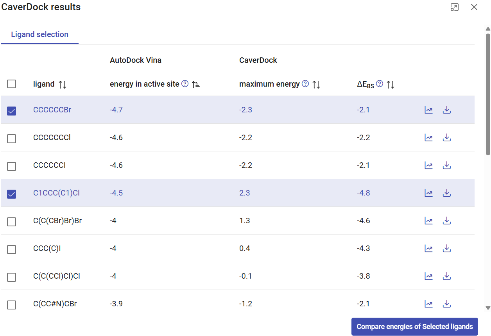Click help icon beside energy in active site
The width and height of the screenshot is (491, 336).
[x=185, y=84]
